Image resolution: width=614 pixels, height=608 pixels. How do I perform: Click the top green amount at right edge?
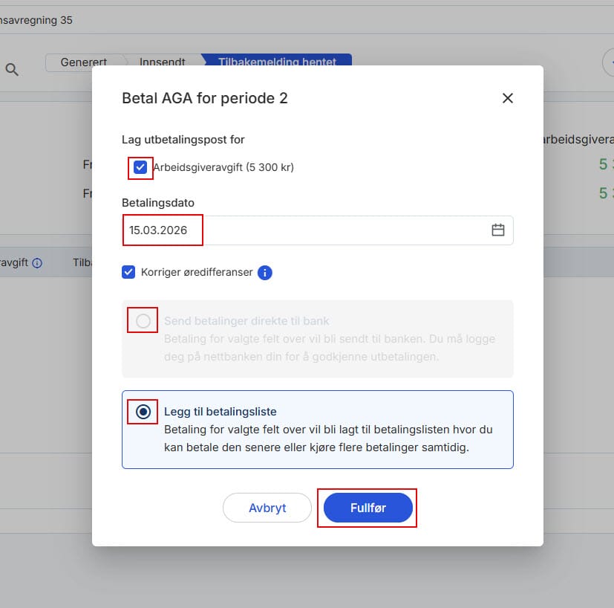click(606, 164)
